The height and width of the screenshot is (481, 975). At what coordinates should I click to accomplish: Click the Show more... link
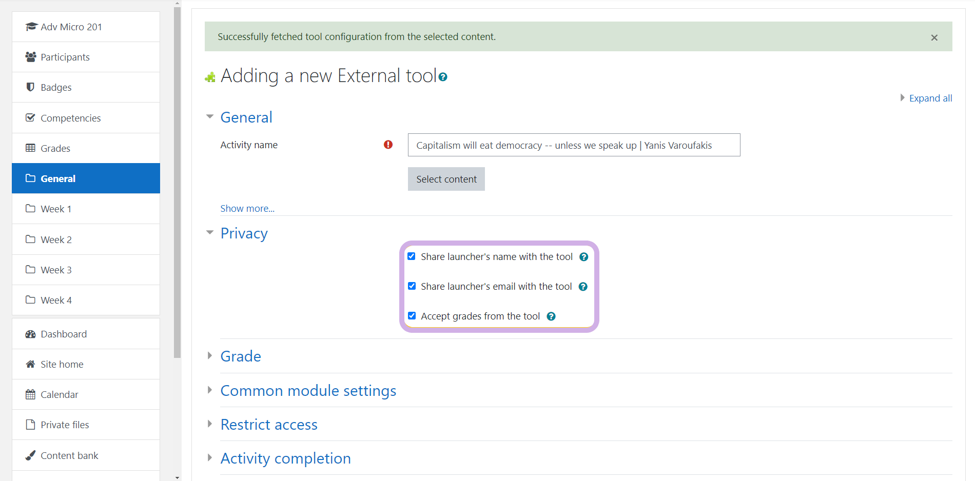click(x=247, y=209)
